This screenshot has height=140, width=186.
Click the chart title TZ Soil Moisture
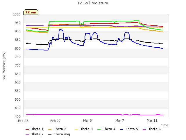93,3
